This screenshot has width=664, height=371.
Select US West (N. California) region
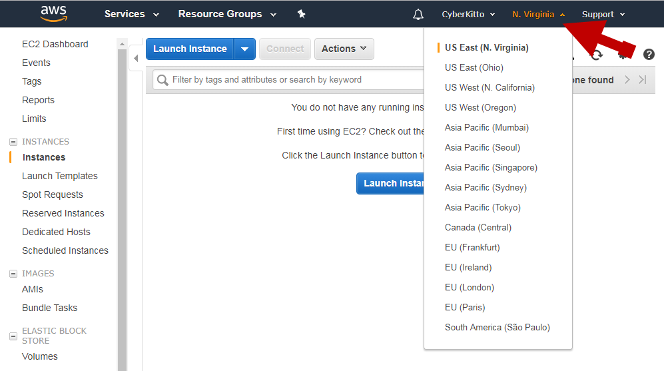tap(490, 88)
